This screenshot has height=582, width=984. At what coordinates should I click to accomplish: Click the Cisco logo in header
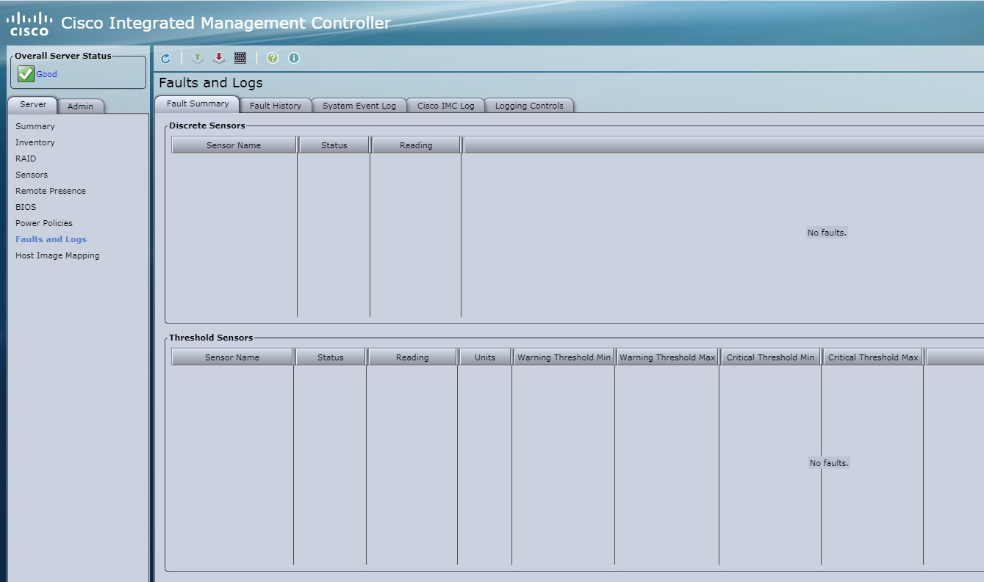click(29, 23)
